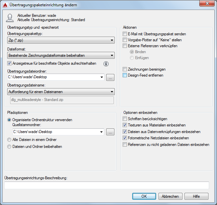
Task: Click the user profile icon
Action: [10, 18]
